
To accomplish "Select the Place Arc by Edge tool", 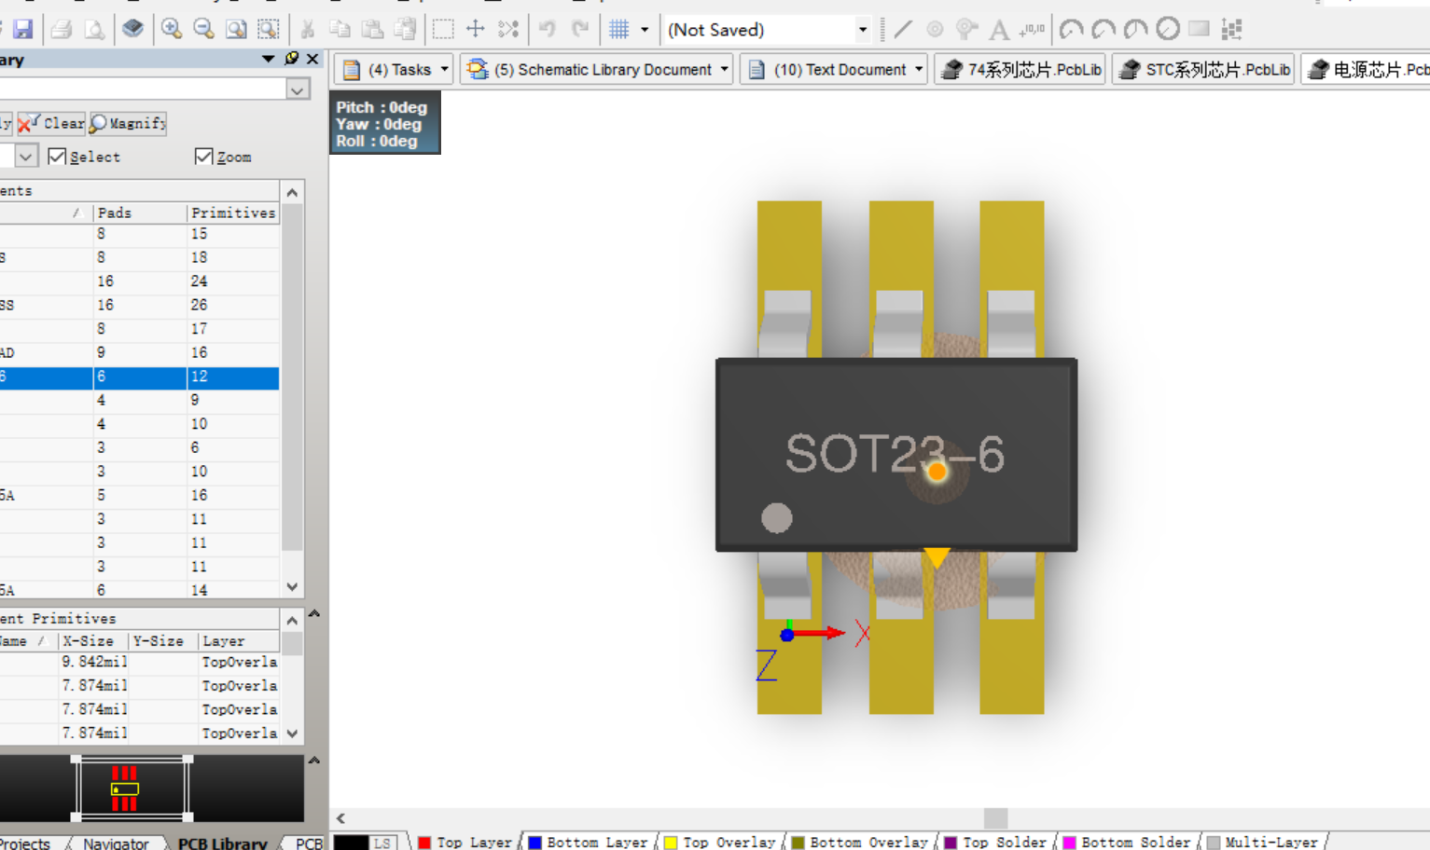I will pyautogui.click(x=1104, y=29).
